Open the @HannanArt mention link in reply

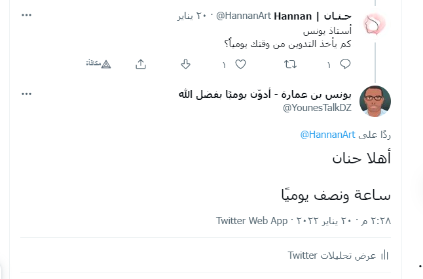coord(327,135)
